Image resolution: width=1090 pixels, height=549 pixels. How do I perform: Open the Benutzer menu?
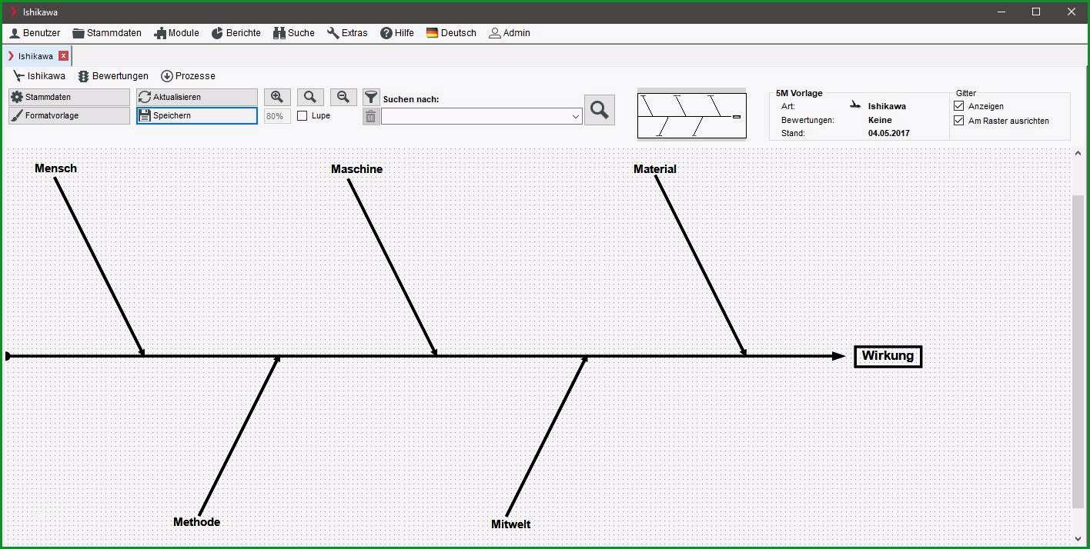(35, 33)
